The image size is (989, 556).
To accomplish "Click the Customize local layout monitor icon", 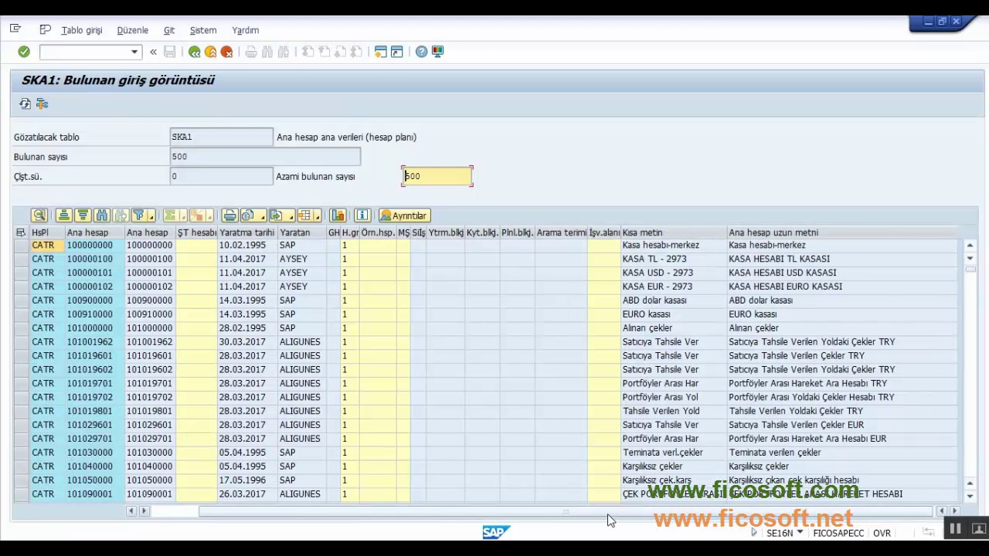I will coord(437,52).
